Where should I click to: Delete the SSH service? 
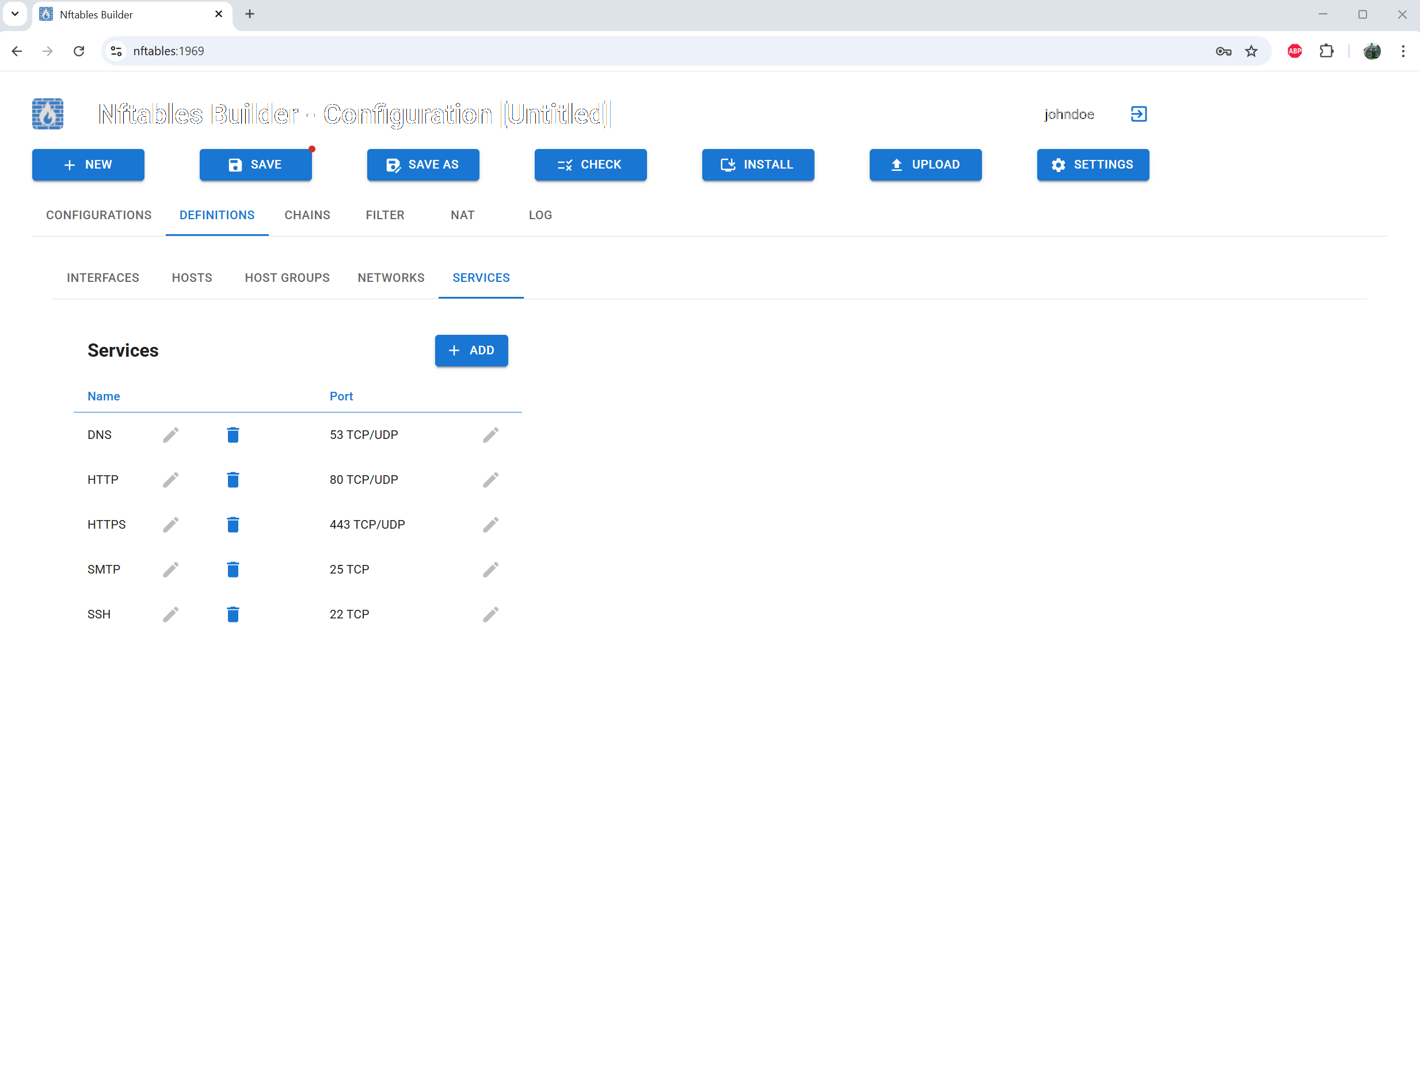point(233,614)
